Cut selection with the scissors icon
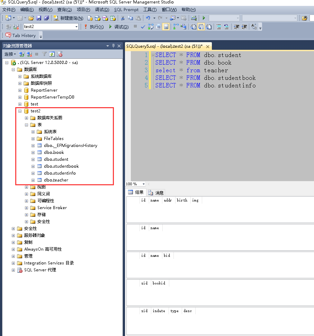Viewport: 314px width, 336px height. pos(123,18)
